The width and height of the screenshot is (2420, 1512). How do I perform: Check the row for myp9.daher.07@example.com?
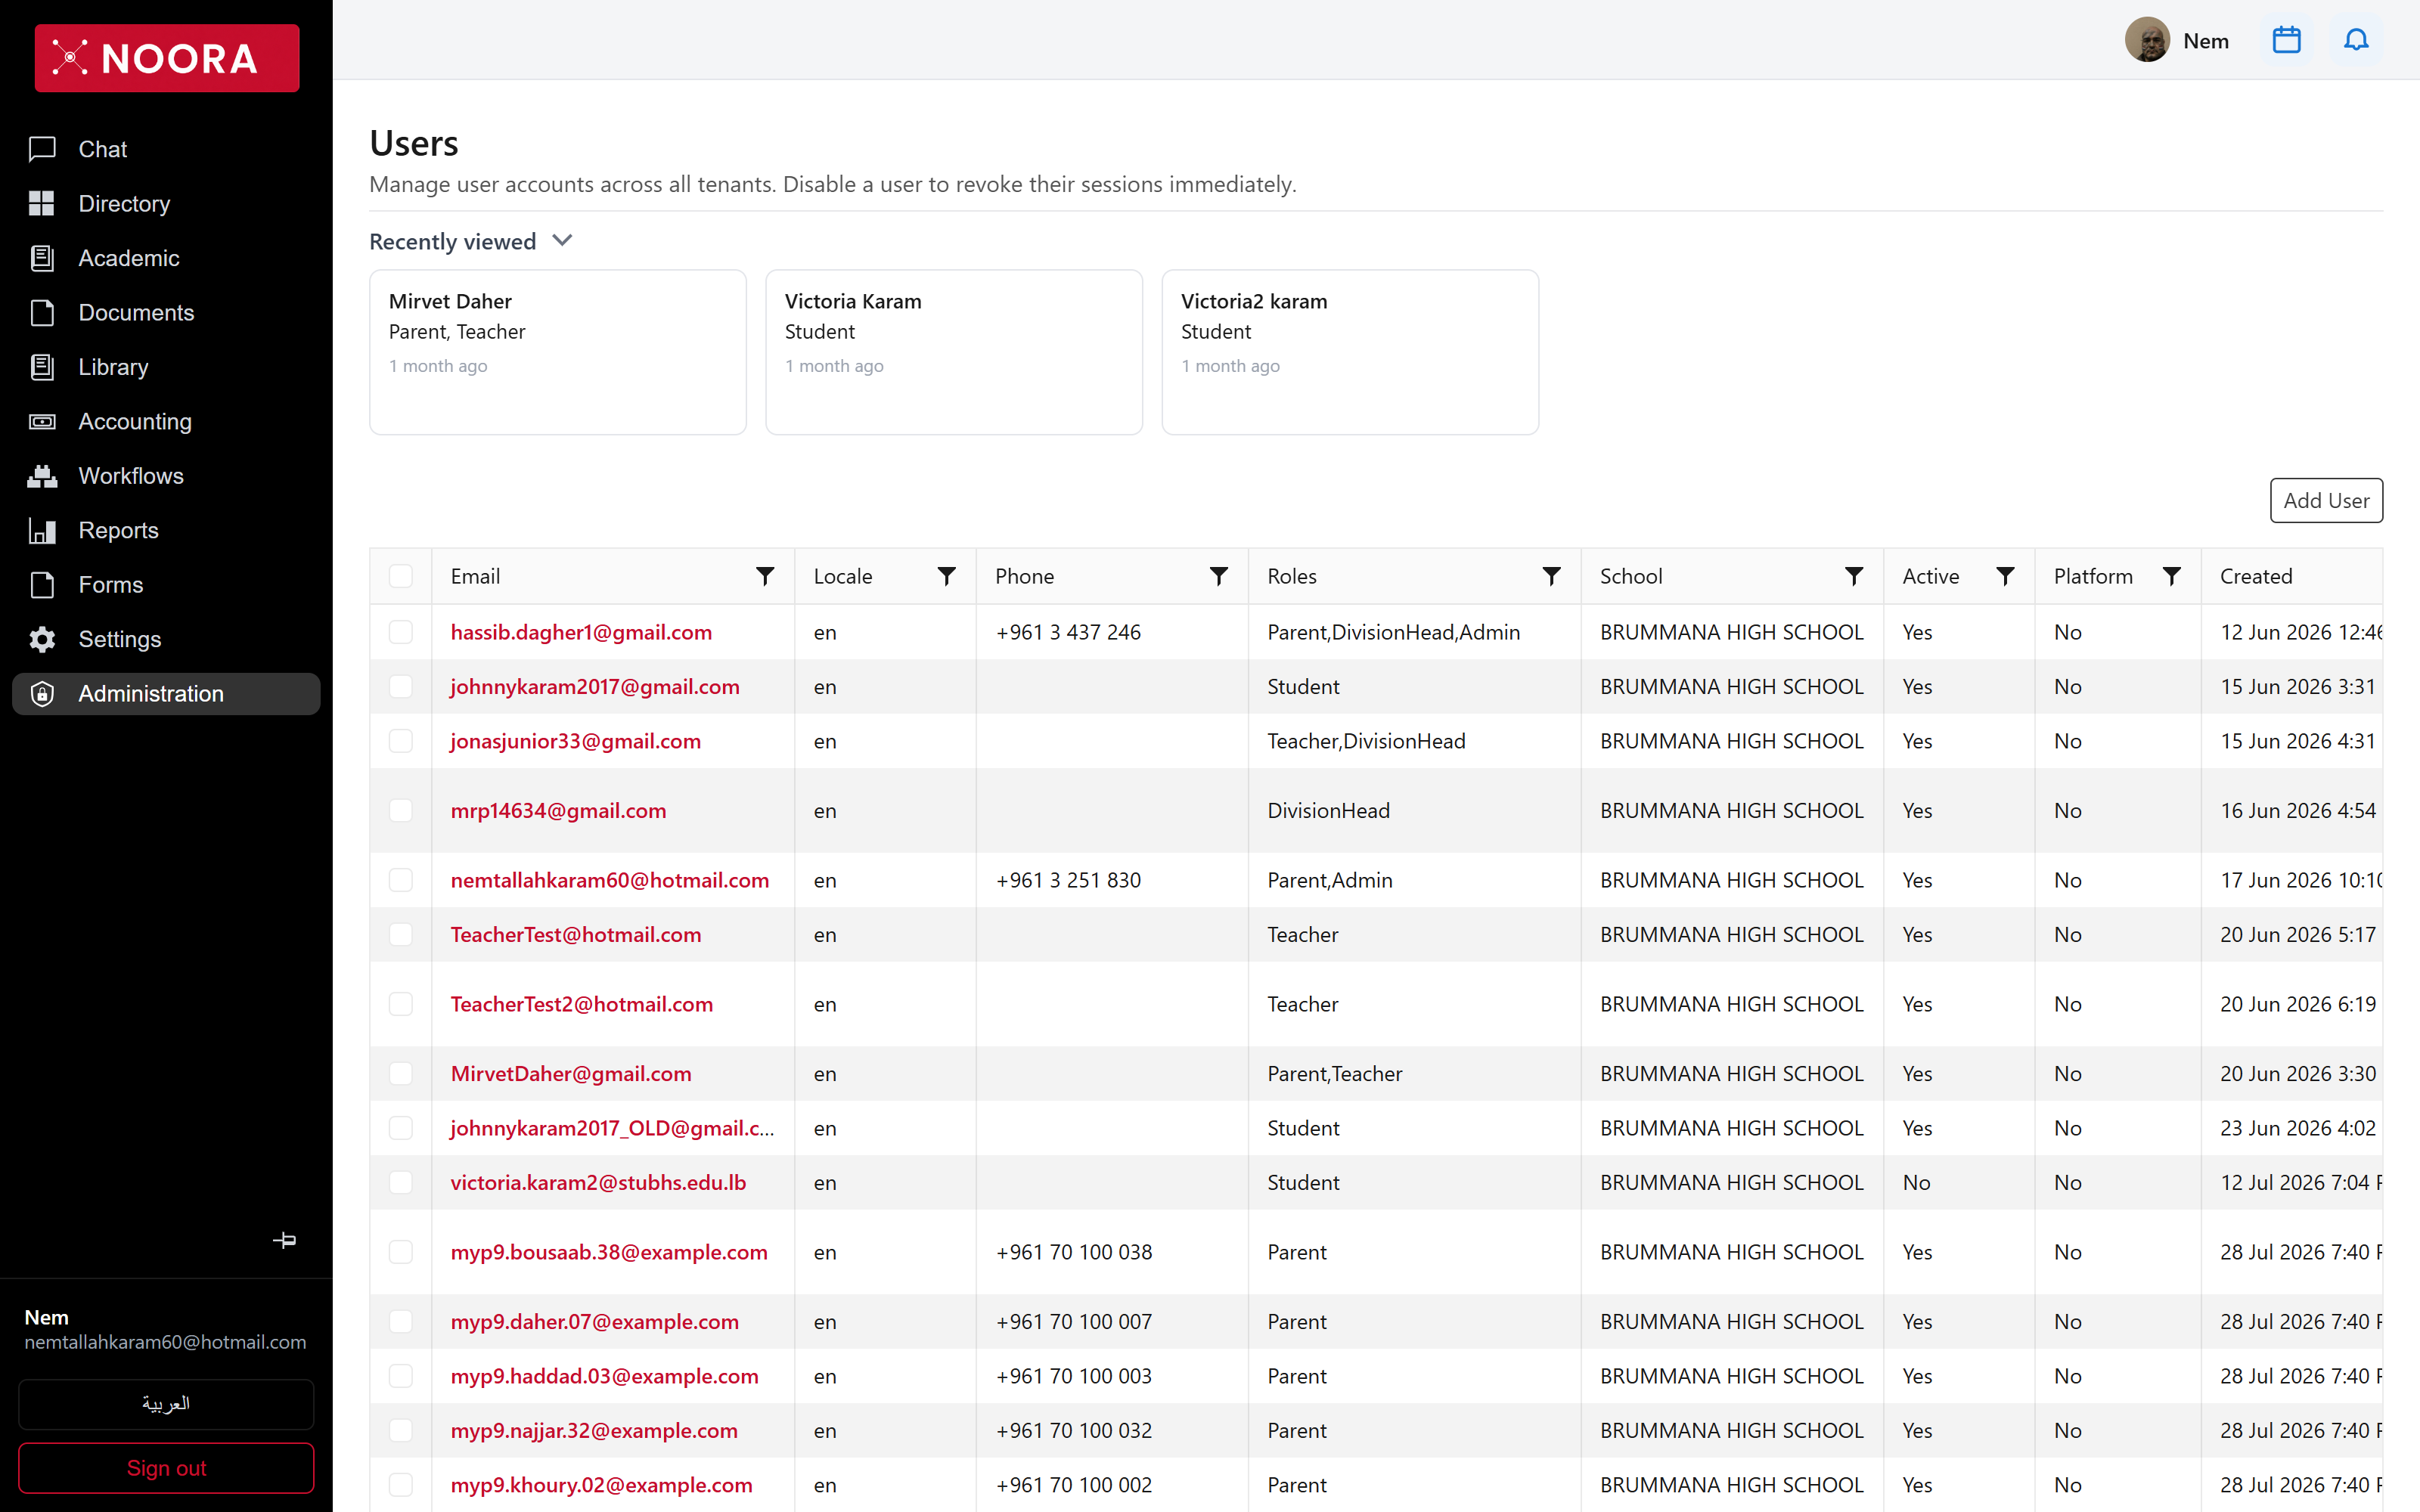(x=401, y=1322)
